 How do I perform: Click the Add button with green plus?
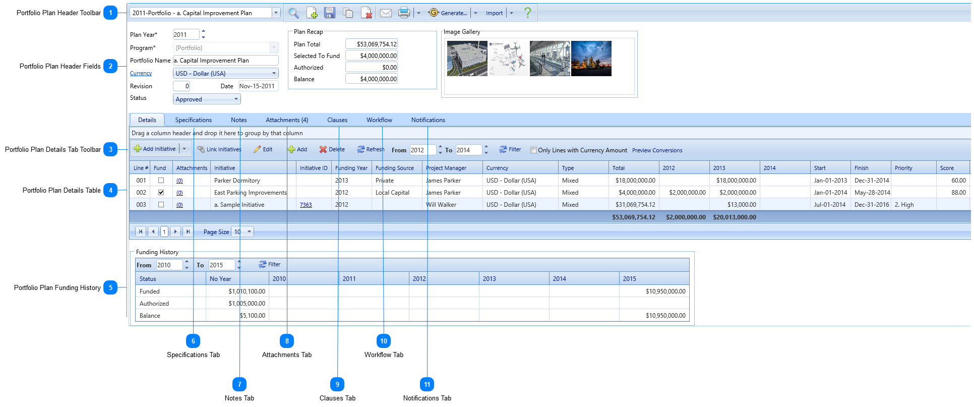[x=297, y=149]
